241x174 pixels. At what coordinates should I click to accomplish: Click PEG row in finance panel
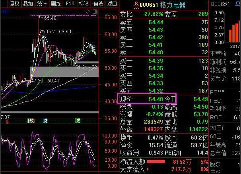point(225,101)
